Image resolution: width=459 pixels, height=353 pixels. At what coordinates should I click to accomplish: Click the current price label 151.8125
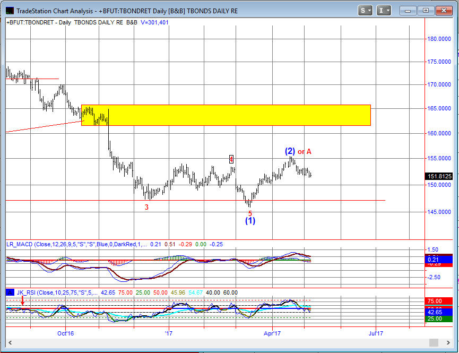coord(439,176)
